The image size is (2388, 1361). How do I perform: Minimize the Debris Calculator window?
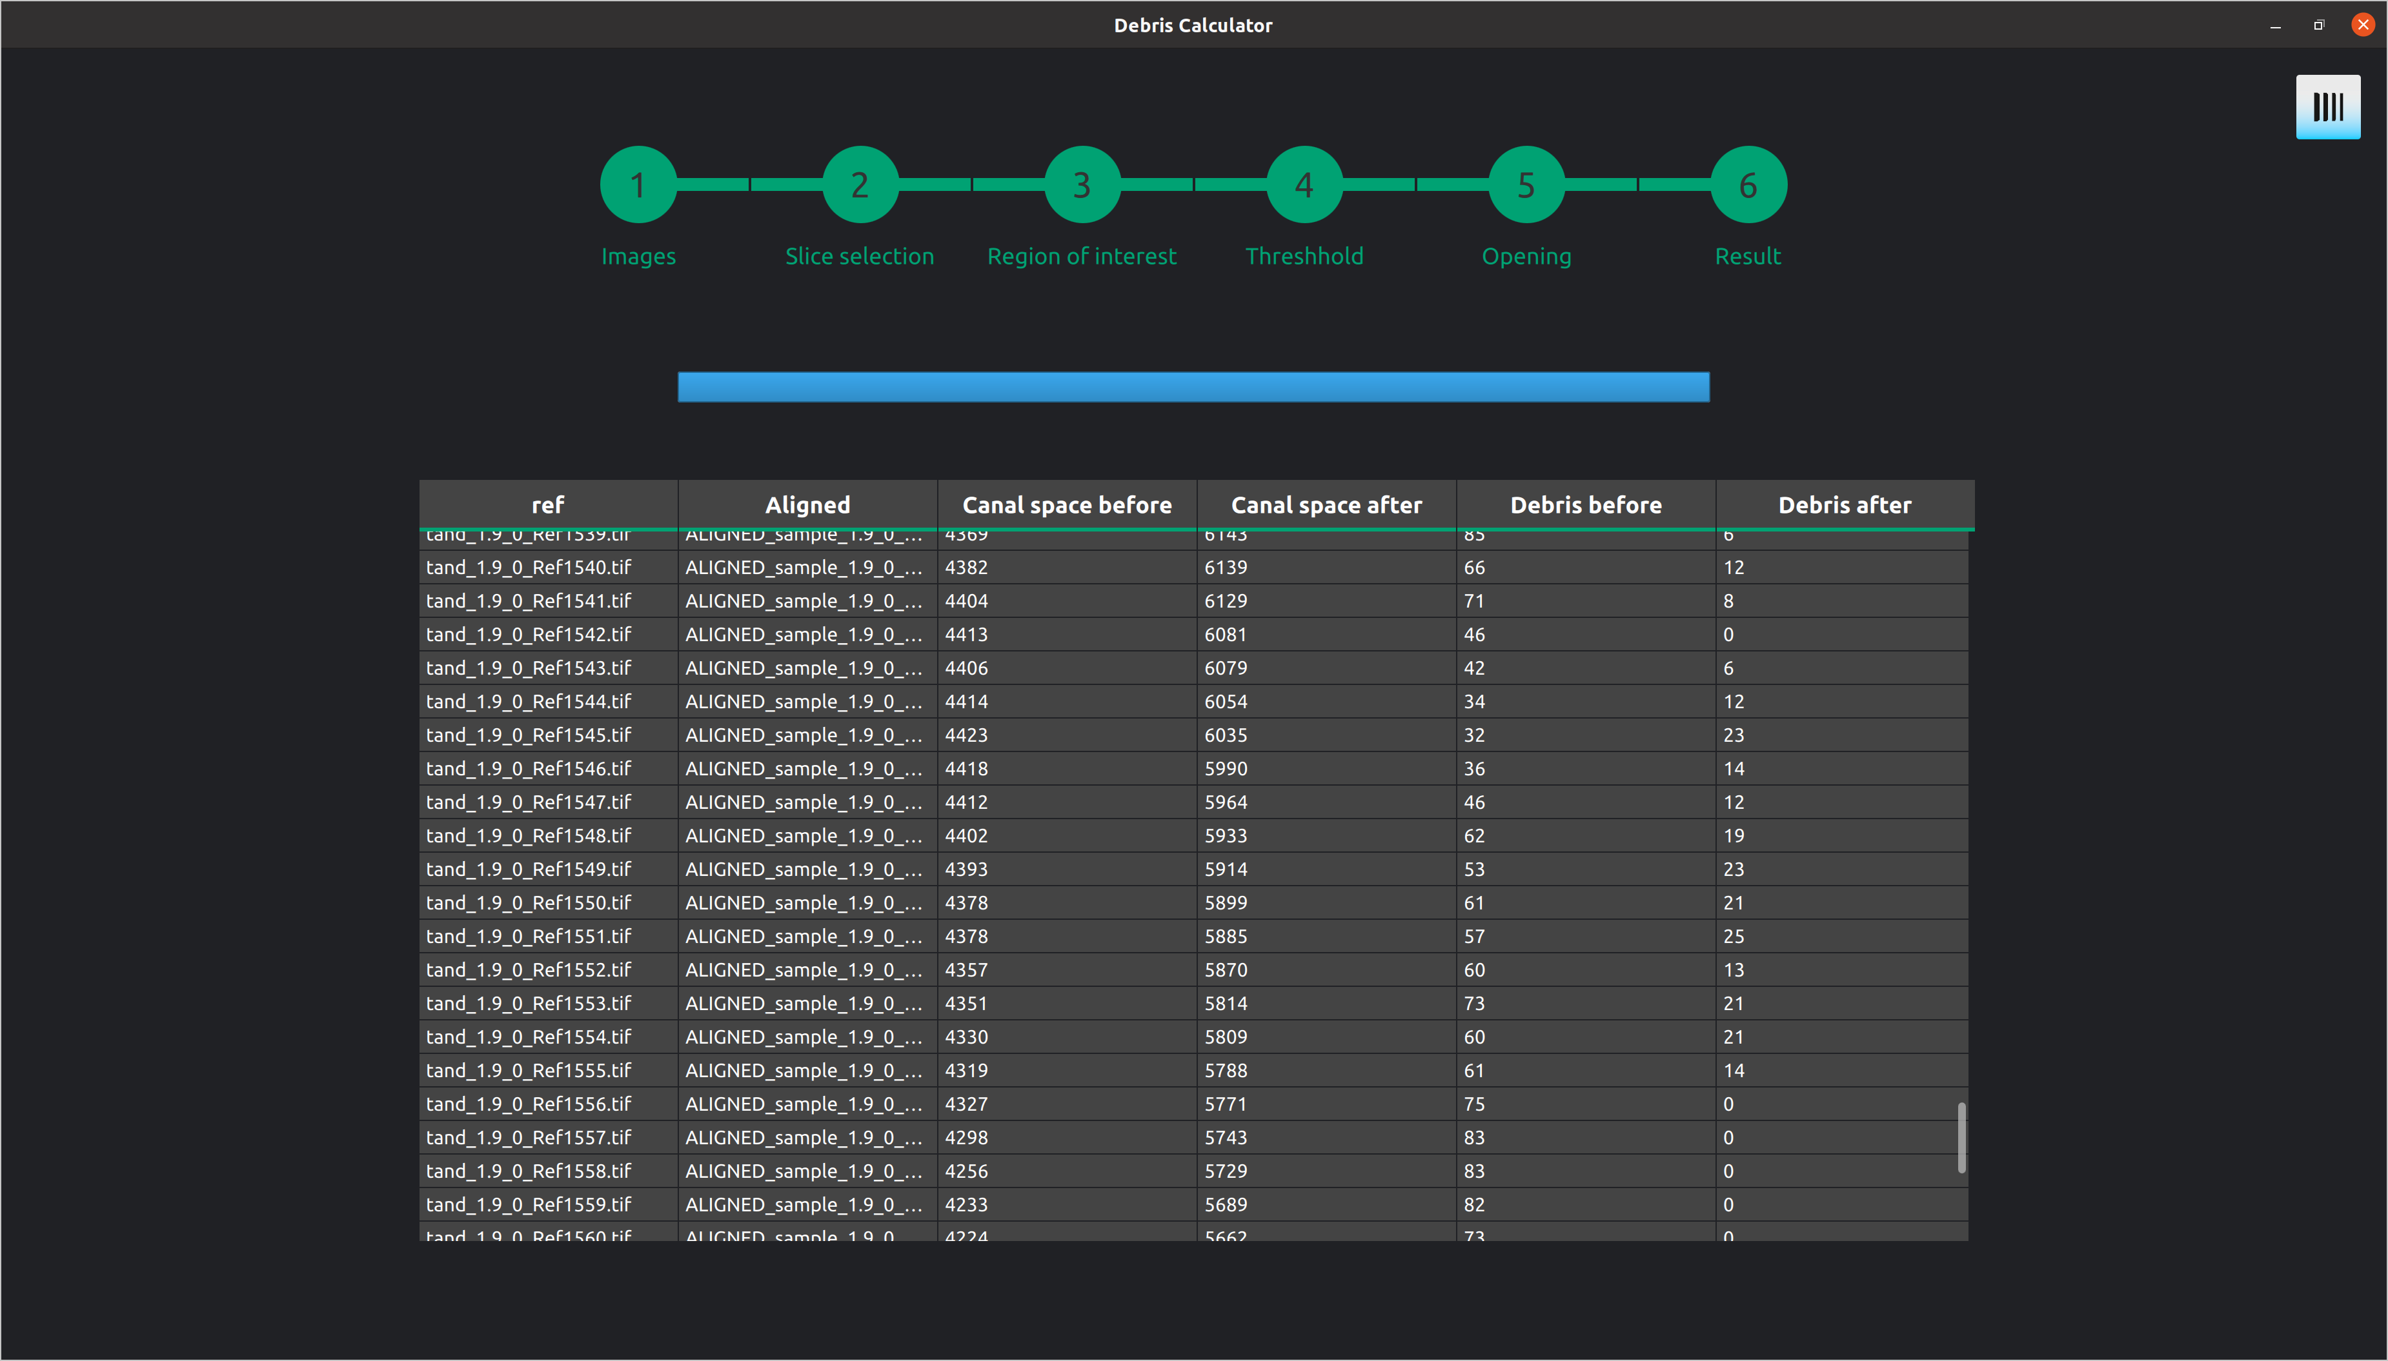(2275, 25)
